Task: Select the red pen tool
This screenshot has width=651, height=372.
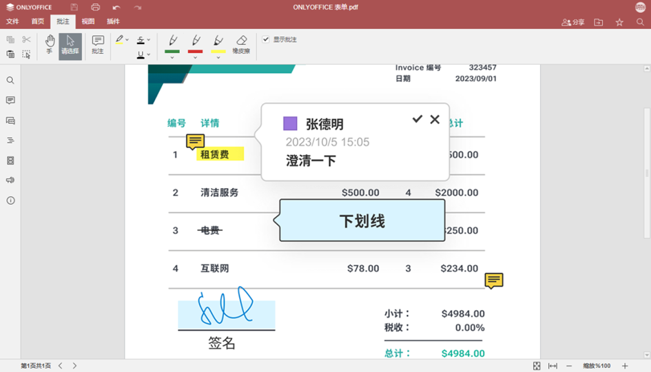Action: point(196,41)
